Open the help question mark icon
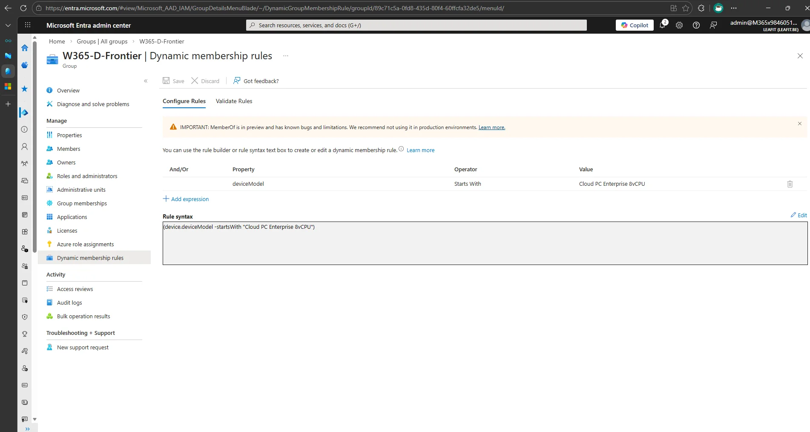This screenshot has height=432, width=810. coord(696,25)
